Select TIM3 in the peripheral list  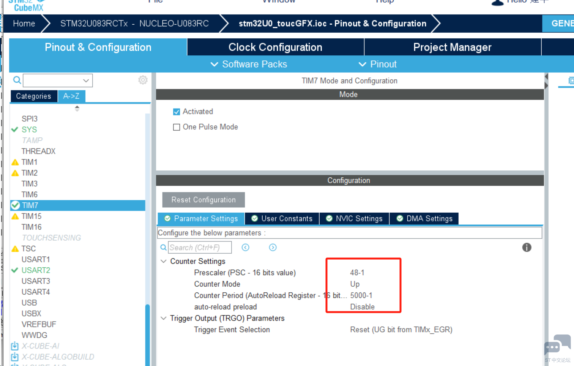[30, 184]
